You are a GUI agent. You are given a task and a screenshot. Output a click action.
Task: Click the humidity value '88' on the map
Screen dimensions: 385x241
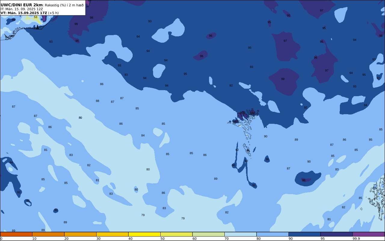97,101
